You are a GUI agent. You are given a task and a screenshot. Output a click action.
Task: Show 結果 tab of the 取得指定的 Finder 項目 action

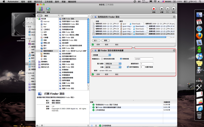[98, 44]
